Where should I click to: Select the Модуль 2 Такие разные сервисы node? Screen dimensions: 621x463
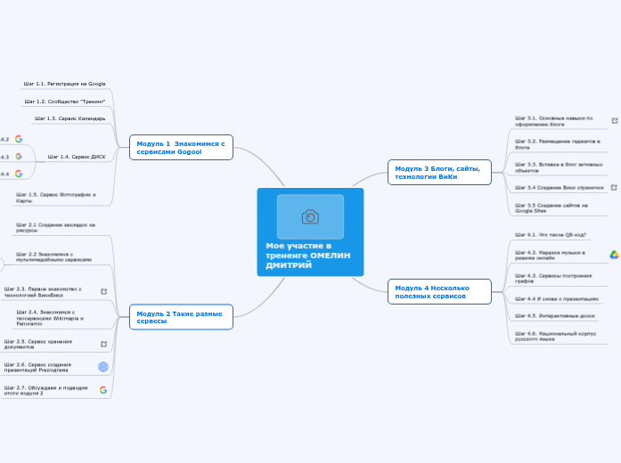(181, 317)
